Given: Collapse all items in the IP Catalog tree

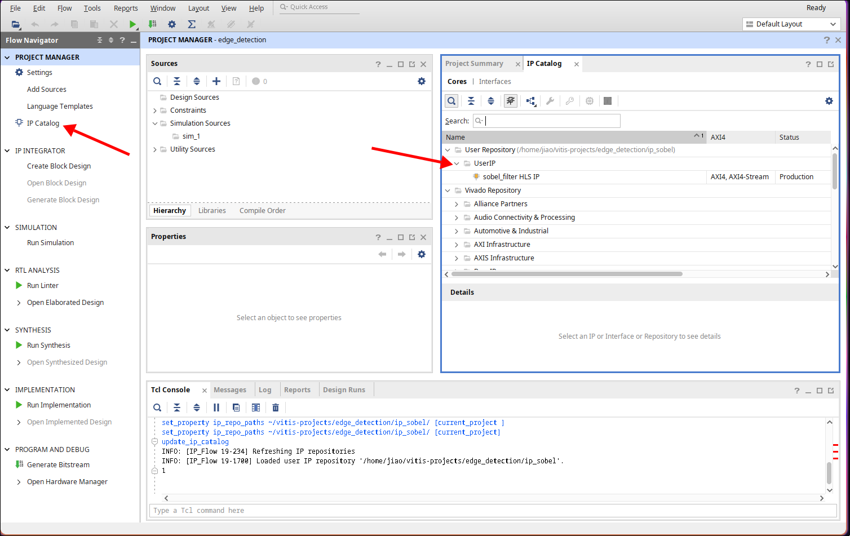Looking at the screenshot, I should click(471, 100).
